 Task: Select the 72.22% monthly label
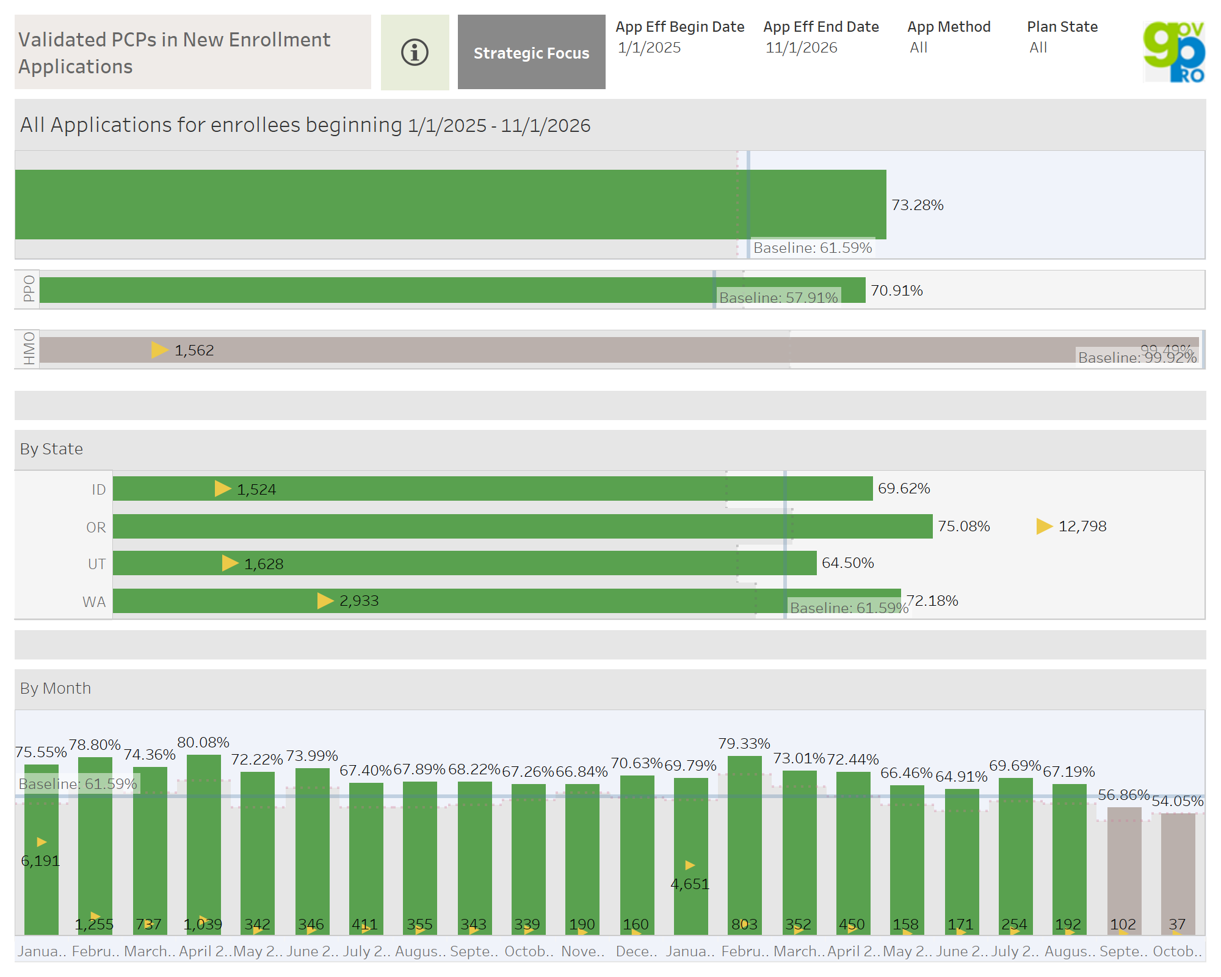(x=257, y=760)
